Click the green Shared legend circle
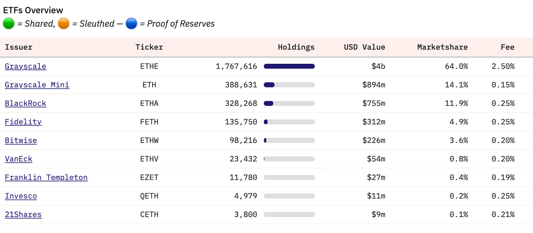533x233 pixels. 9,24
